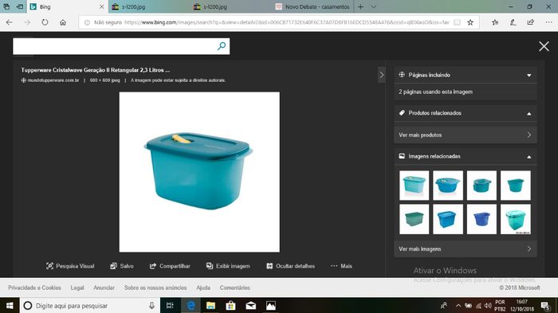Open the Anunciar footer link

104,288
